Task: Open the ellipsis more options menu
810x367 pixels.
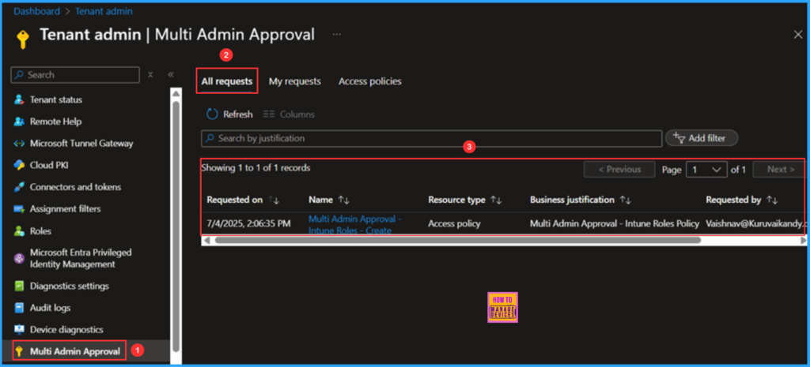Action: click(x=337, y=35)
